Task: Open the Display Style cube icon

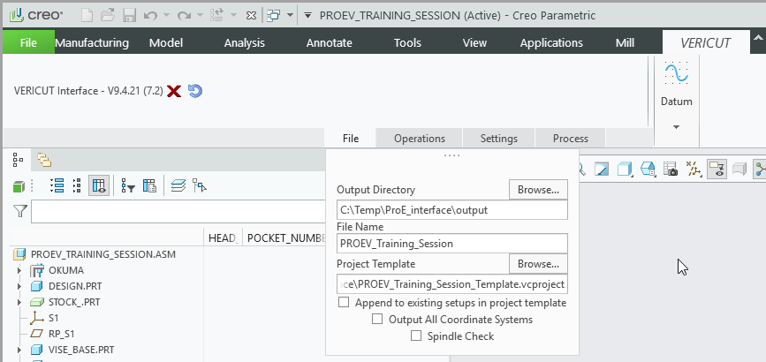Action: pos(625,170)
